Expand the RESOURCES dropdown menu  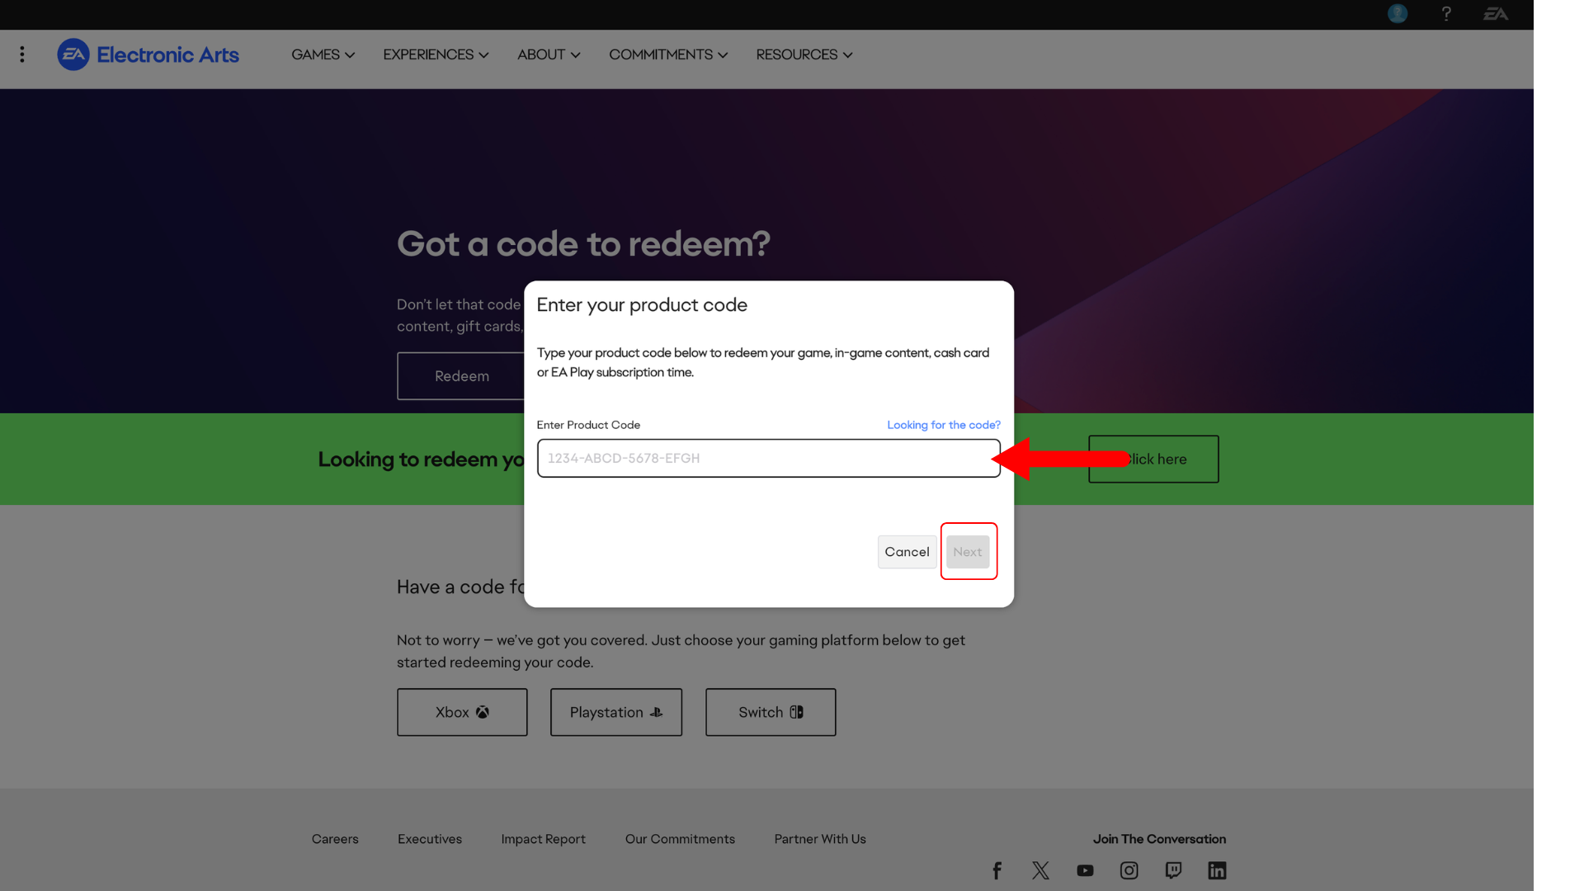click(x=804, y=54)
